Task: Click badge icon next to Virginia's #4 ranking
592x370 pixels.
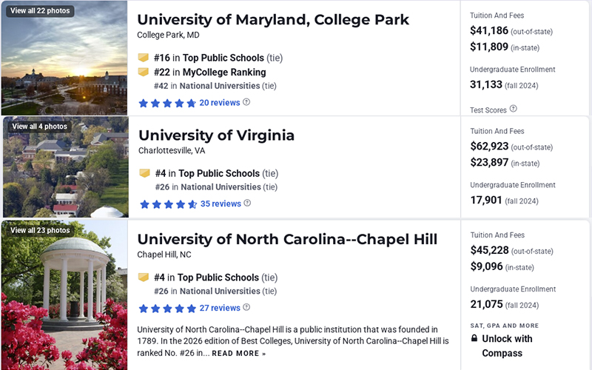Action: click(x=145, y=173)
